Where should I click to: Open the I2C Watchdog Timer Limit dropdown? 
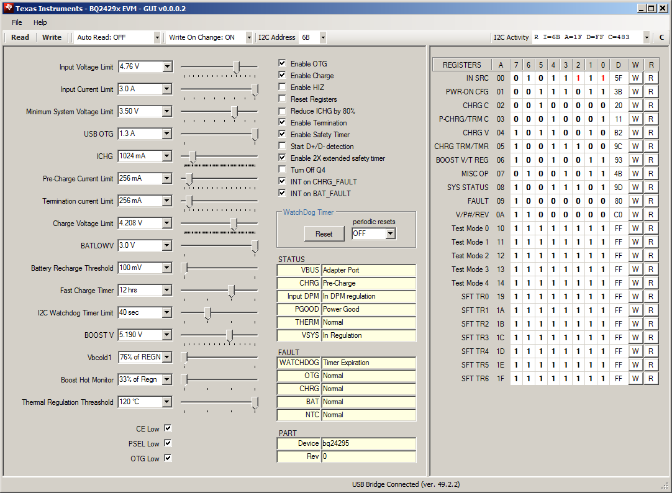point(167,313)
